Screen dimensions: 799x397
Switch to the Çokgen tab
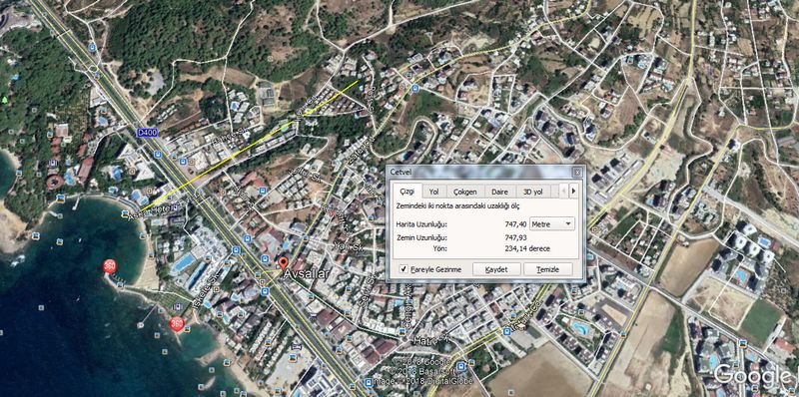pyautogui.click(x=465, y=192)
